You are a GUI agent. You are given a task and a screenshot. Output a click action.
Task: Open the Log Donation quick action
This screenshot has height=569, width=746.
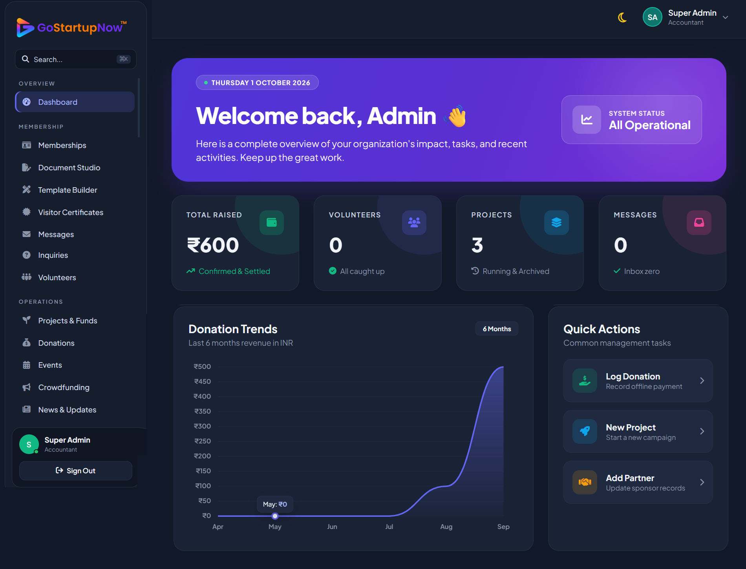[638, 381]
